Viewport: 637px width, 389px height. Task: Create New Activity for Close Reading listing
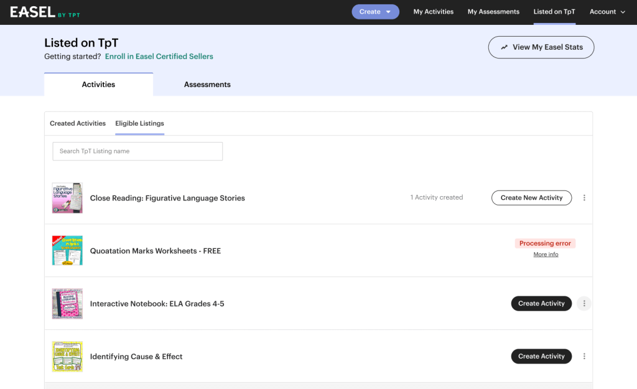pyautogui.click(x=531, y=198)
